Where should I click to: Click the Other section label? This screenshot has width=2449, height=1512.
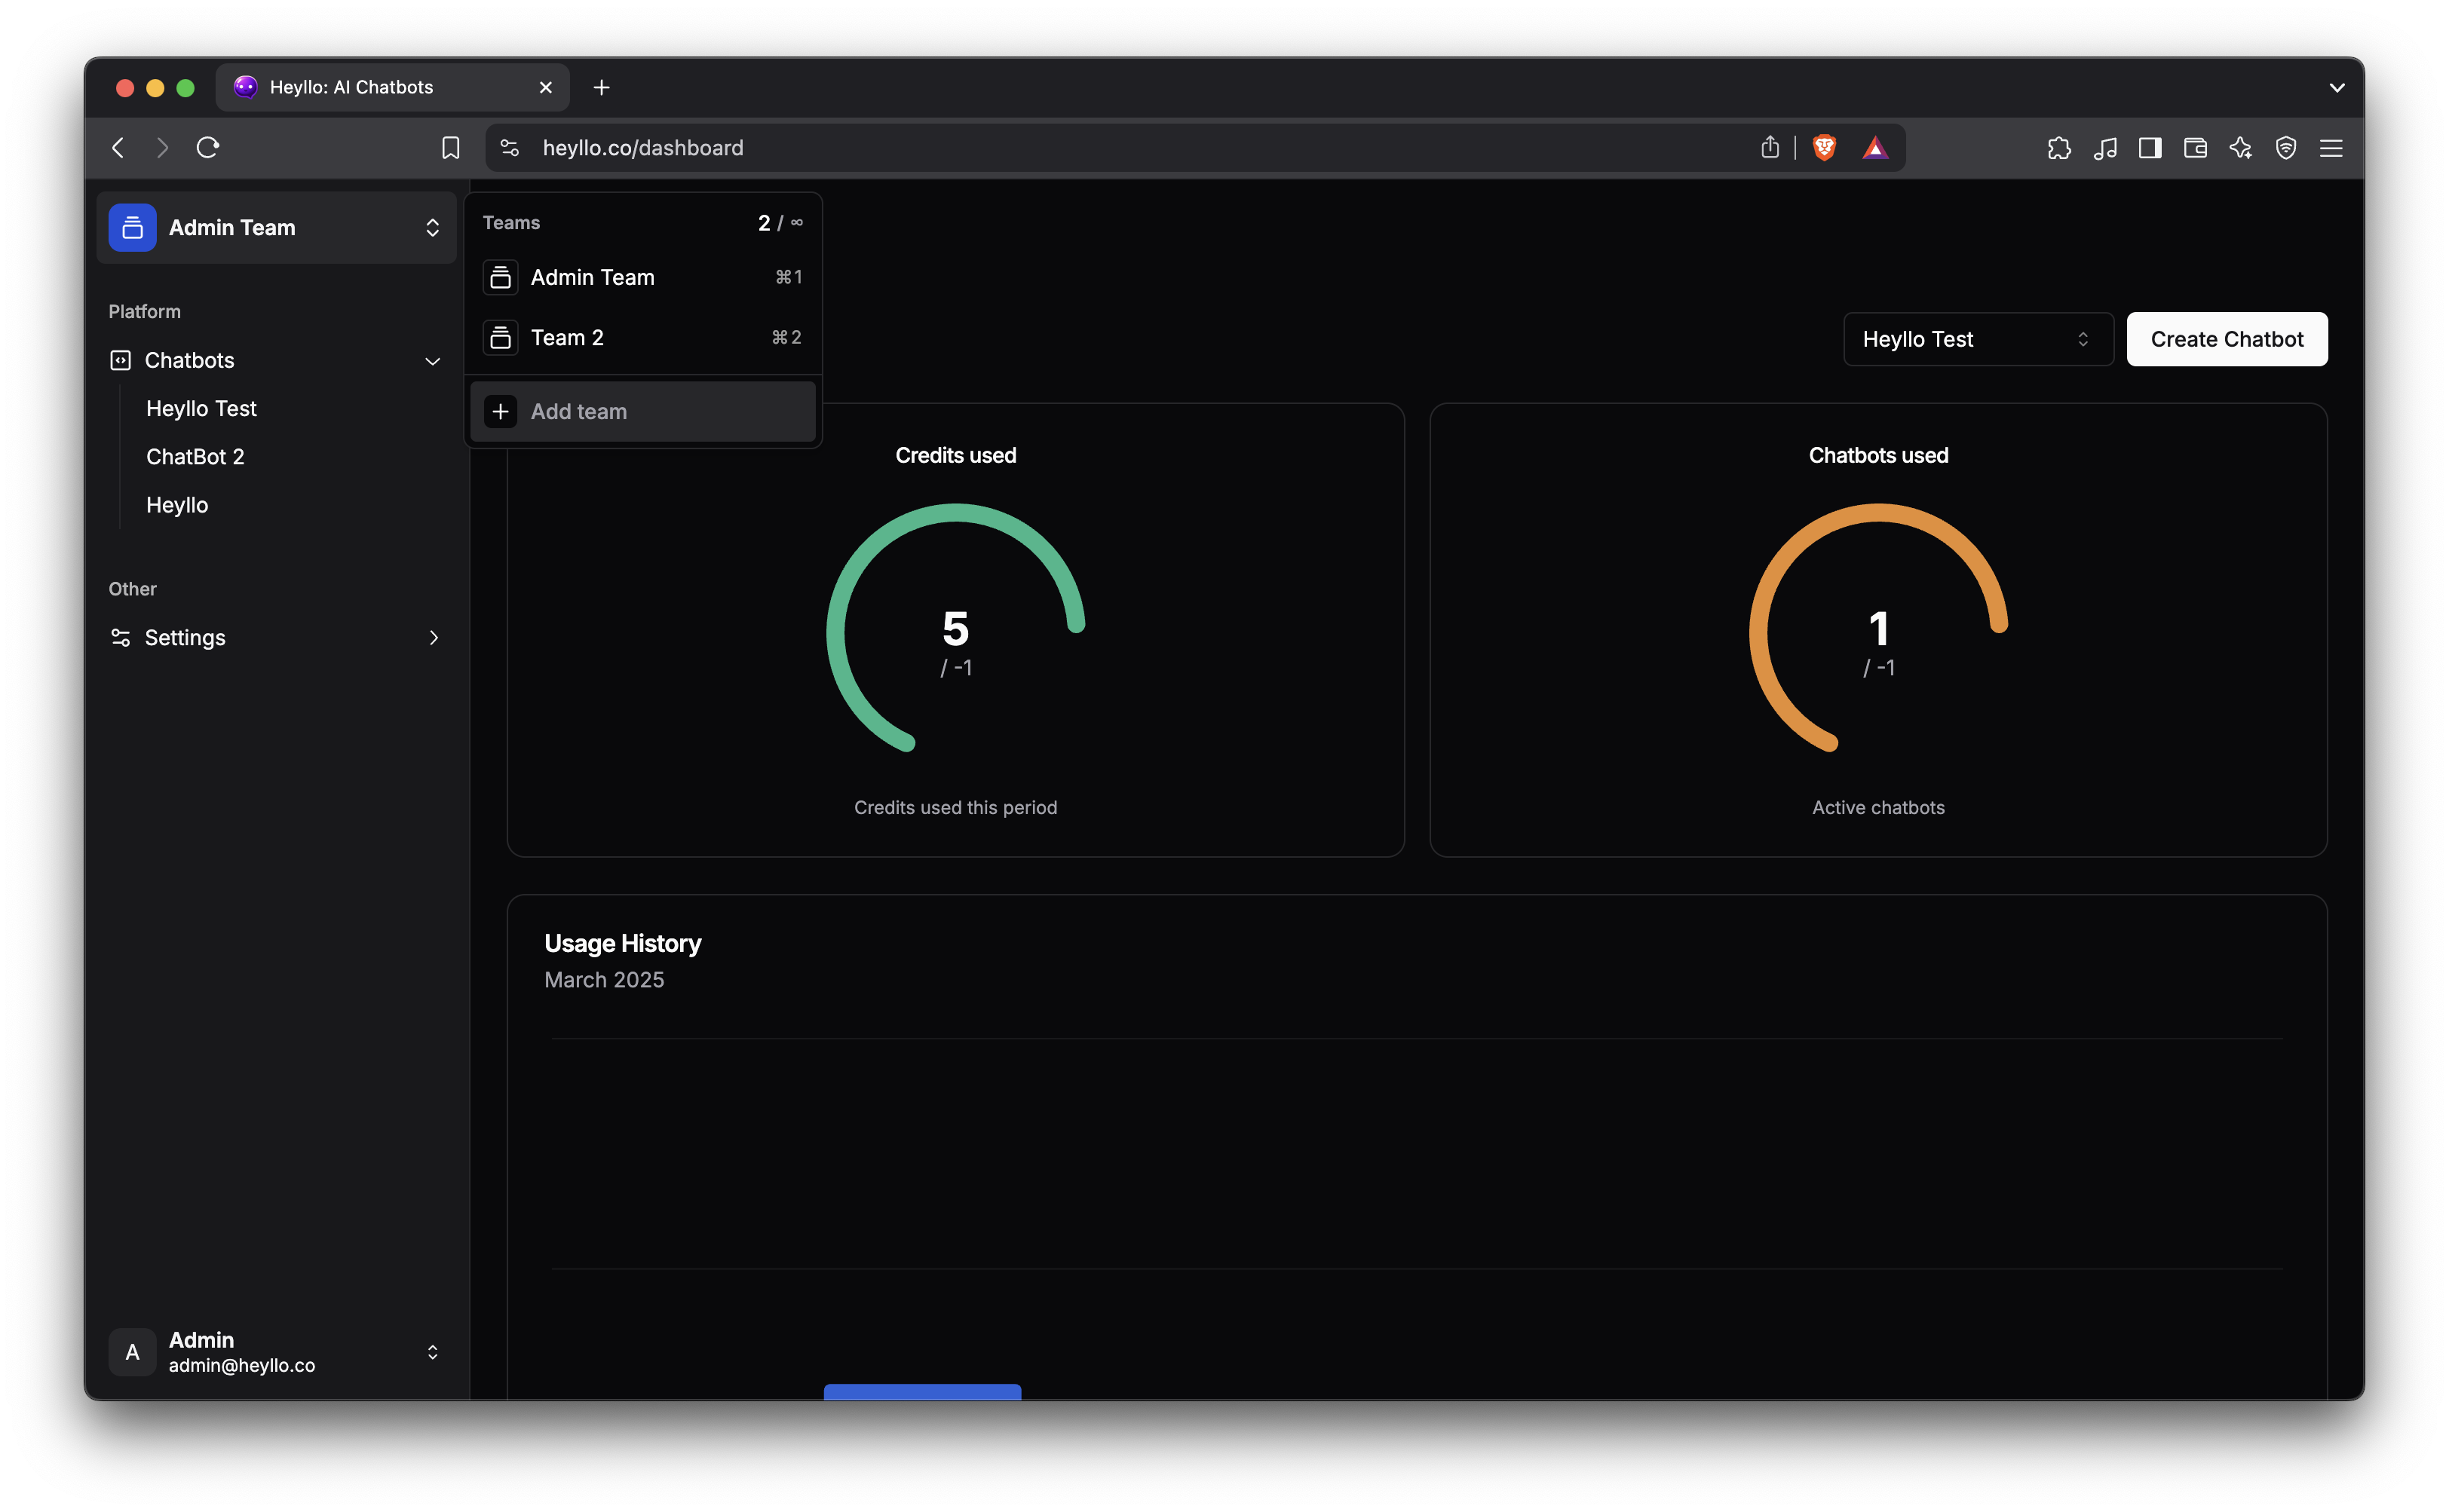click(132, 589)
